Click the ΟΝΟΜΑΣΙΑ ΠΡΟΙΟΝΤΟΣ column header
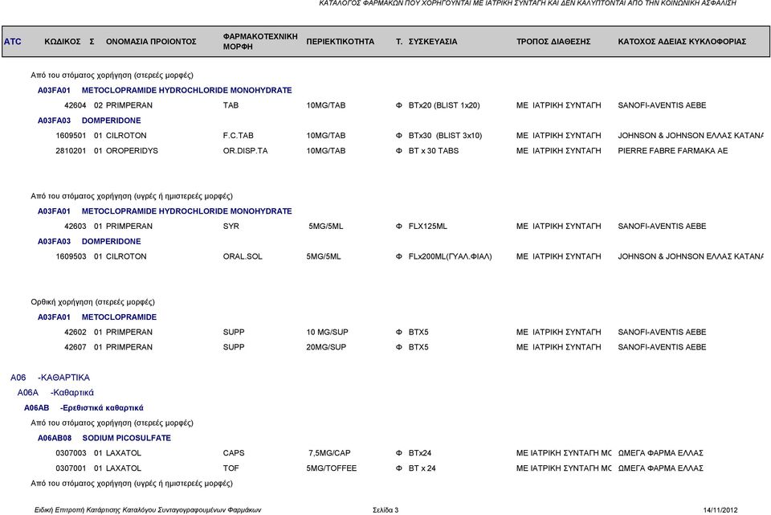 click(x=151, y=41)
